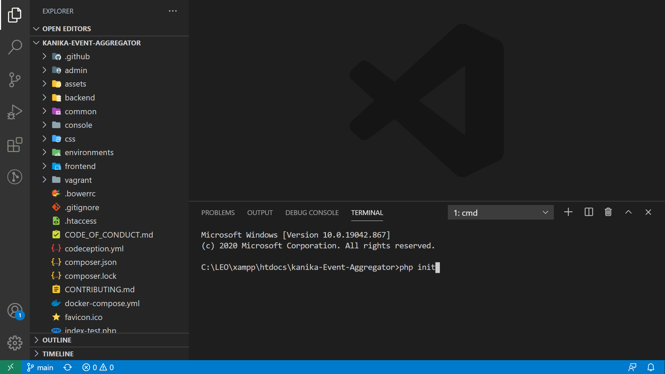Switch to the Problems tab

pyautogui.click(x=218, y=213)
